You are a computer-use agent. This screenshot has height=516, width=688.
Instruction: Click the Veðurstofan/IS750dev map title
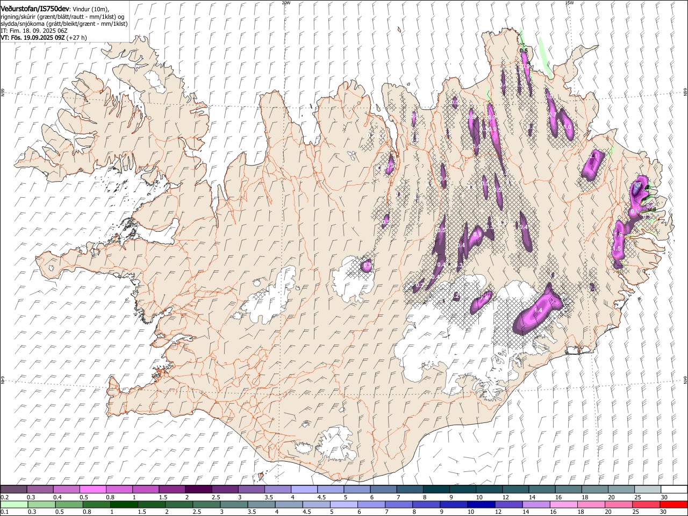tap(35, 9)
